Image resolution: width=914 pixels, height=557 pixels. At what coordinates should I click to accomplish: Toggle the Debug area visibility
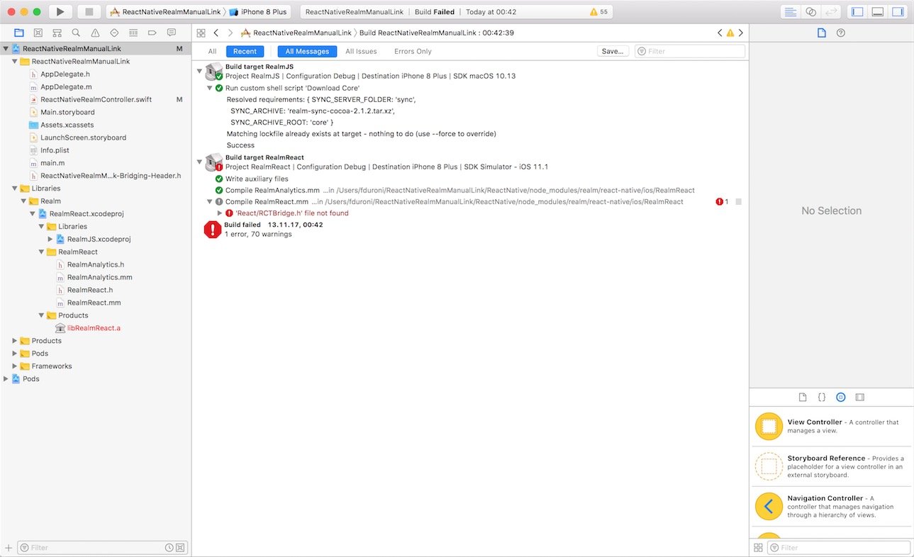tap(878, 11)
